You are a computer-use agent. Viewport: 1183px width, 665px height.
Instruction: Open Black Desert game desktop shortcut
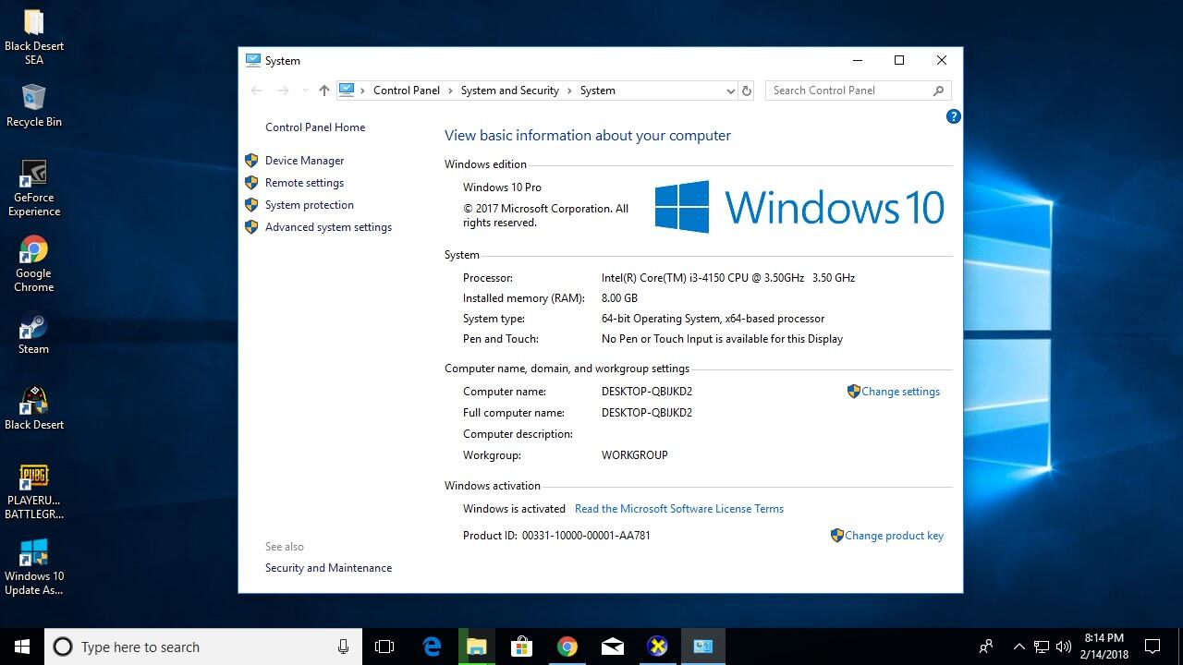pyautogui.click(x=34, y=408)
